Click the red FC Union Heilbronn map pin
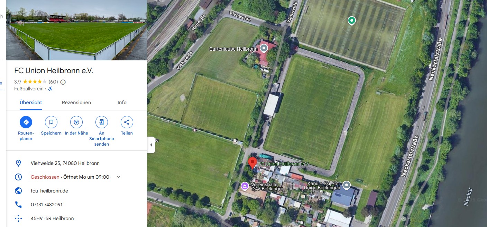 (x=252, y=162)
